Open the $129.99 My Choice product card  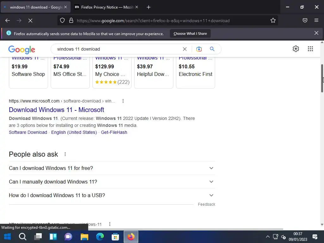coord(112,72)
